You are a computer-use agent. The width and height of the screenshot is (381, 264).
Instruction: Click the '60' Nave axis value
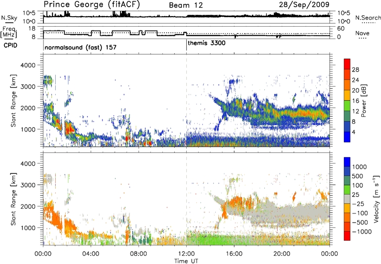(x=341, y=29)
